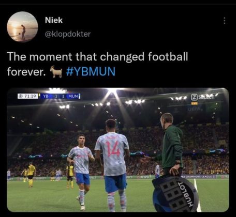Open the three-dot more options menu
The height and width of the screenshot is (217, 236).
click(x=224, y=21)
